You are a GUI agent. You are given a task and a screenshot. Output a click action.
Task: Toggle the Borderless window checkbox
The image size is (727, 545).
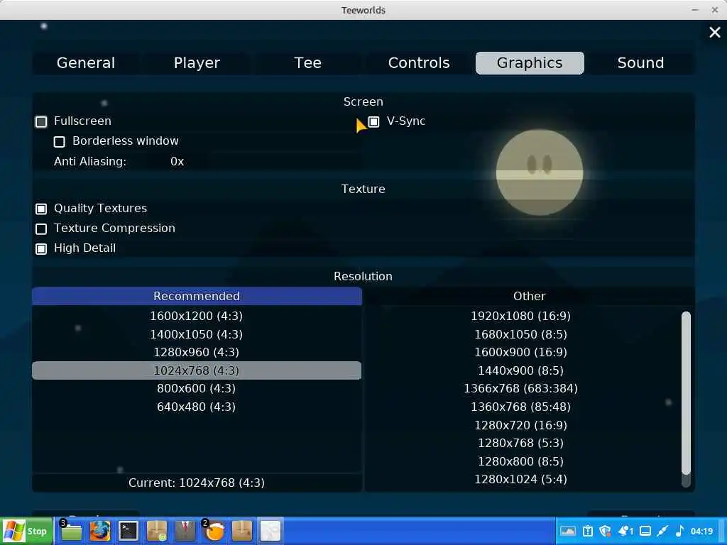(60, 142)
